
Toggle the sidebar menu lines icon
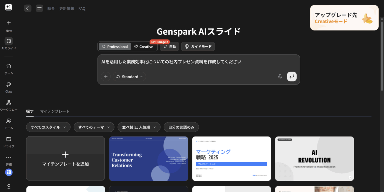(39, 8)
